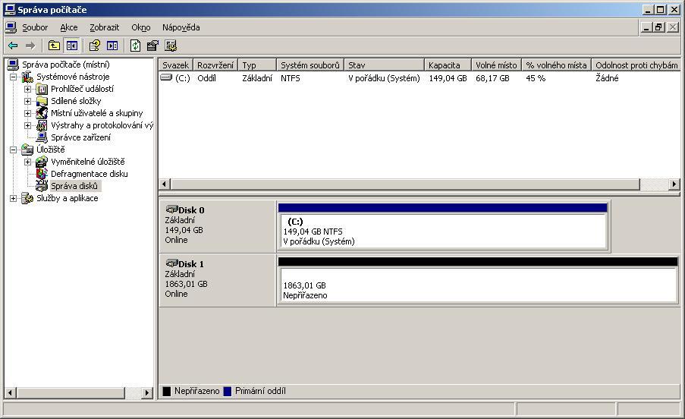Screen dimensions: 685x419
Task: Click the 'Žádné' fault tolerance cell
Action: click(x=607, y=78)
